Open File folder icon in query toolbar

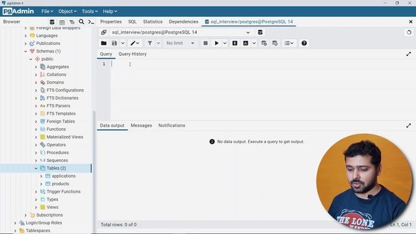point(104,43)
